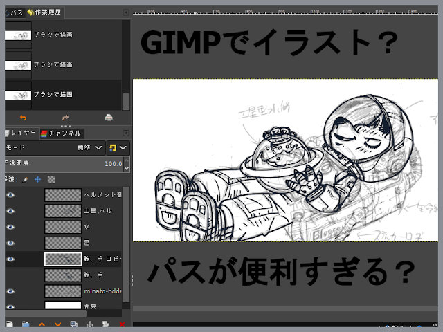The image size is (443, 332).
Task: Select the 腕、手 コピー layer thumbnail
Action: tap(63, 259)
